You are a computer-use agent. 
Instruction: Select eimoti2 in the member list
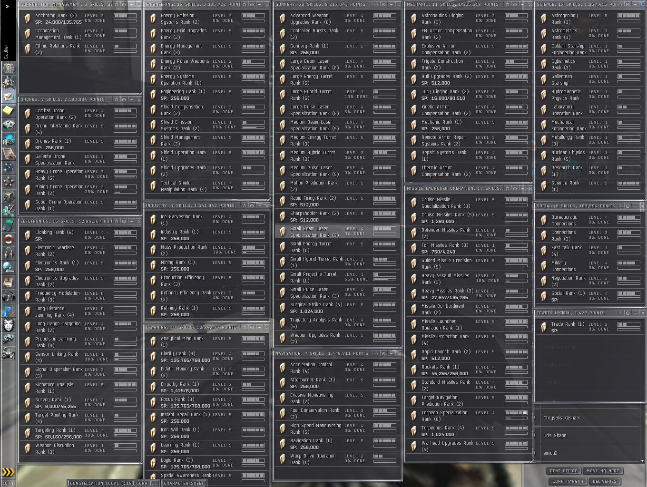coord(587,453)
